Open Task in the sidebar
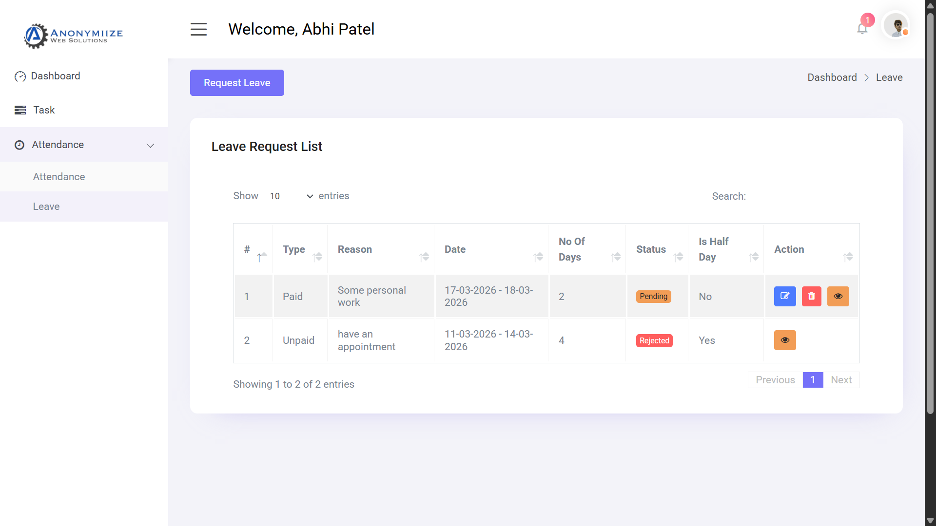The height and width of the screenshot is (526, 936). click(84, 110)
